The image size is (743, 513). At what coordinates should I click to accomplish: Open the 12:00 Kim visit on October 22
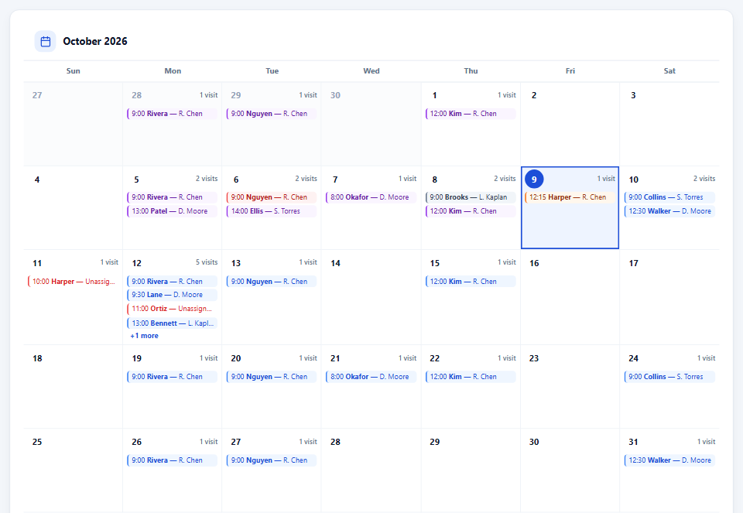pyautogui.click(x=471, y=377)
